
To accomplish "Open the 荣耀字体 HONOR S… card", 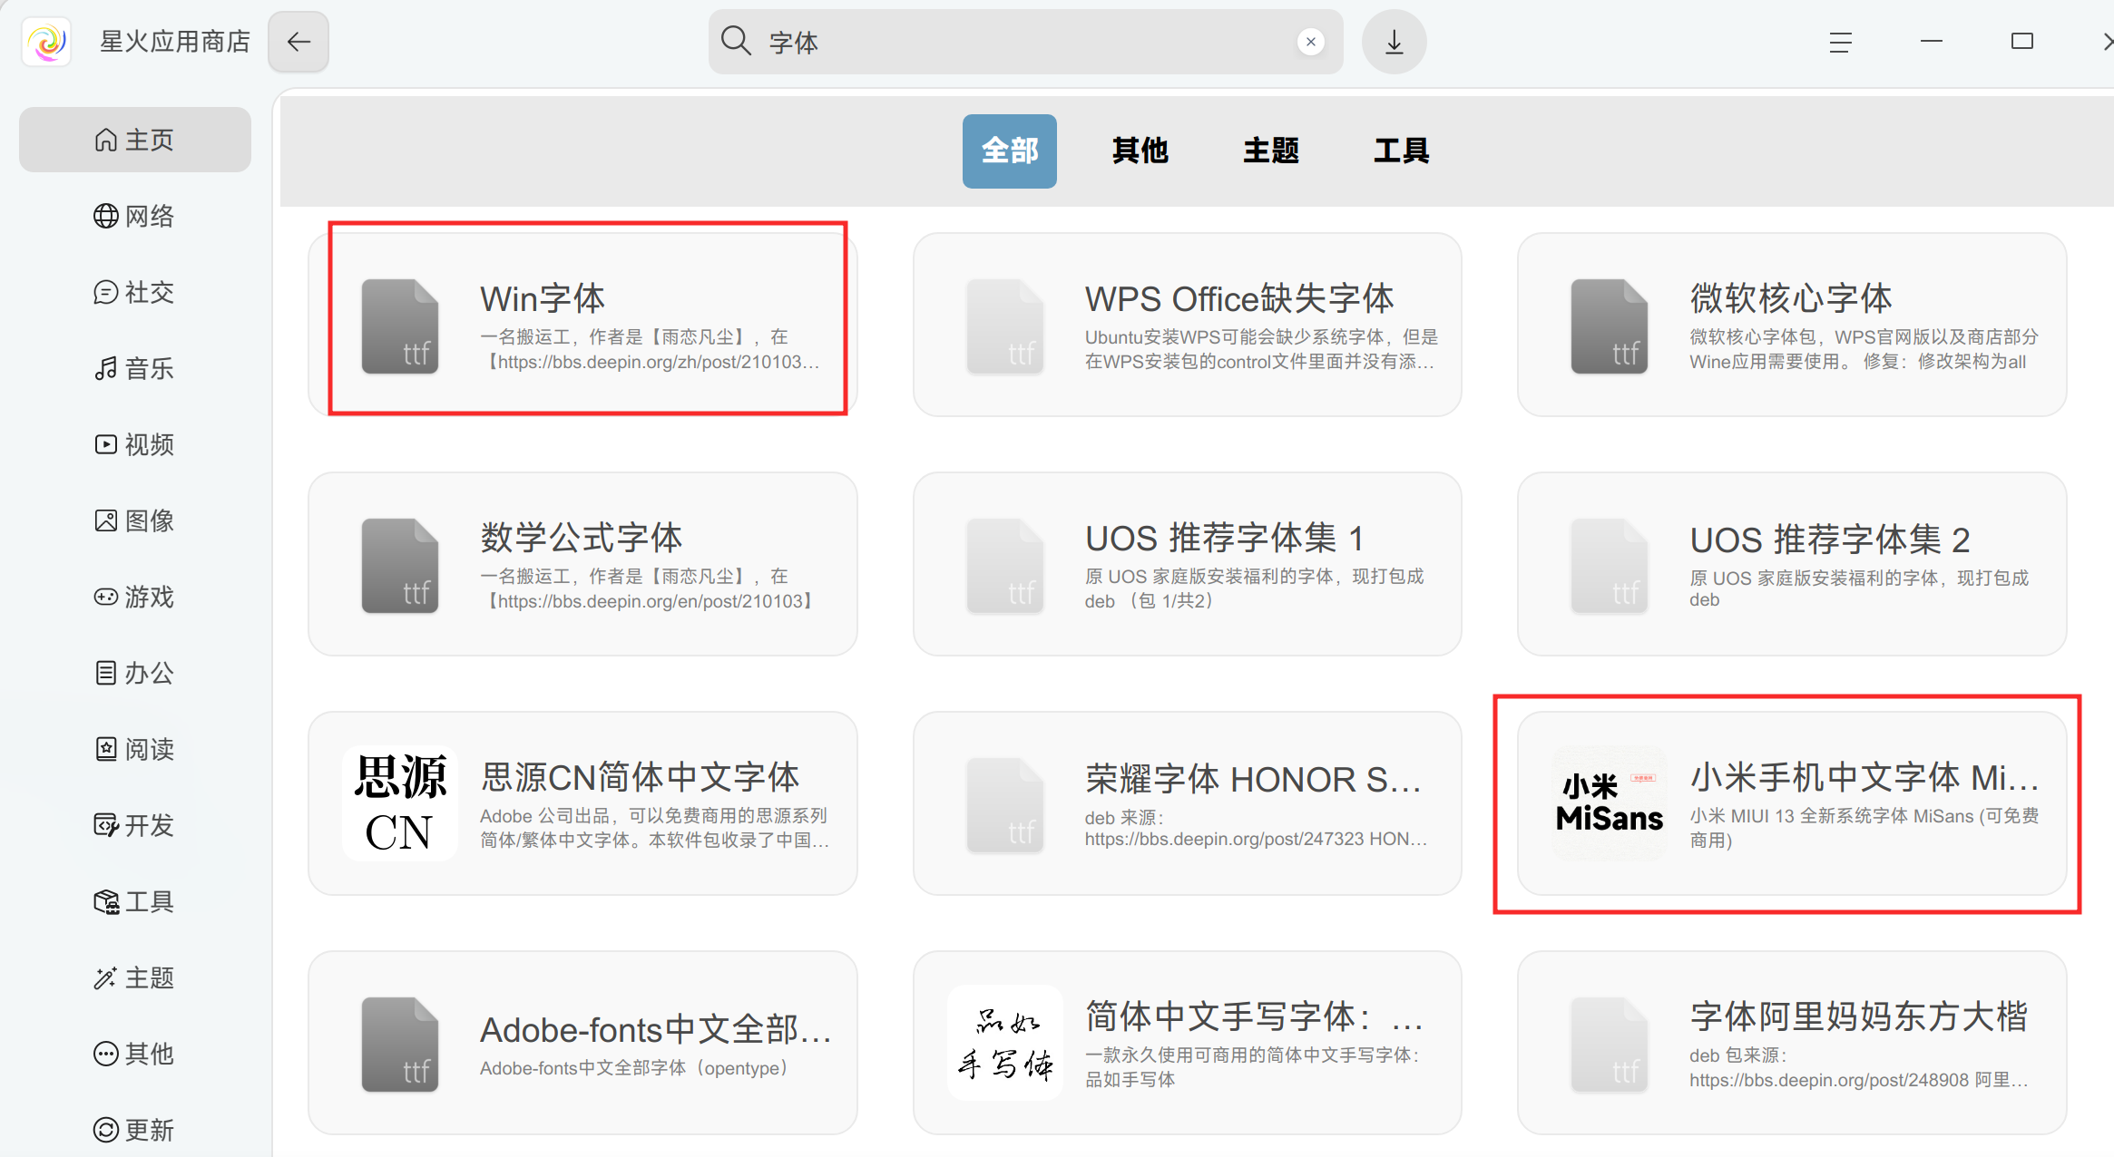I will (1188, 803).
